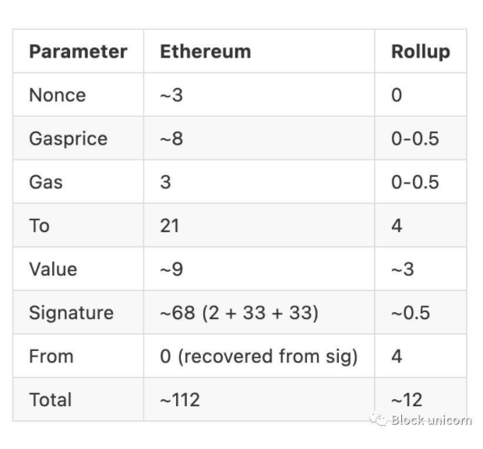Click the Rollup total value ~12
The width and height of the screenshot is (483, 449).
click(x=407, y=401)
